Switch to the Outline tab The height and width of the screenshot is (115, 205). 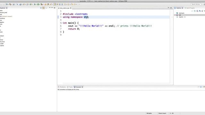[x=179, y=8]
